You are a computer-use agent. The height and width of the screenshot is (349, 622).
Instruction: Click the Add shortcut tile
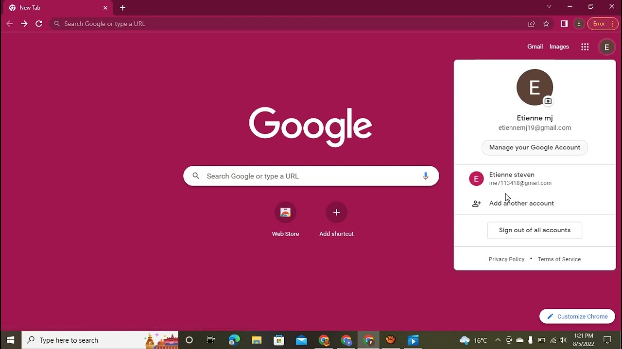coord(336,220)
